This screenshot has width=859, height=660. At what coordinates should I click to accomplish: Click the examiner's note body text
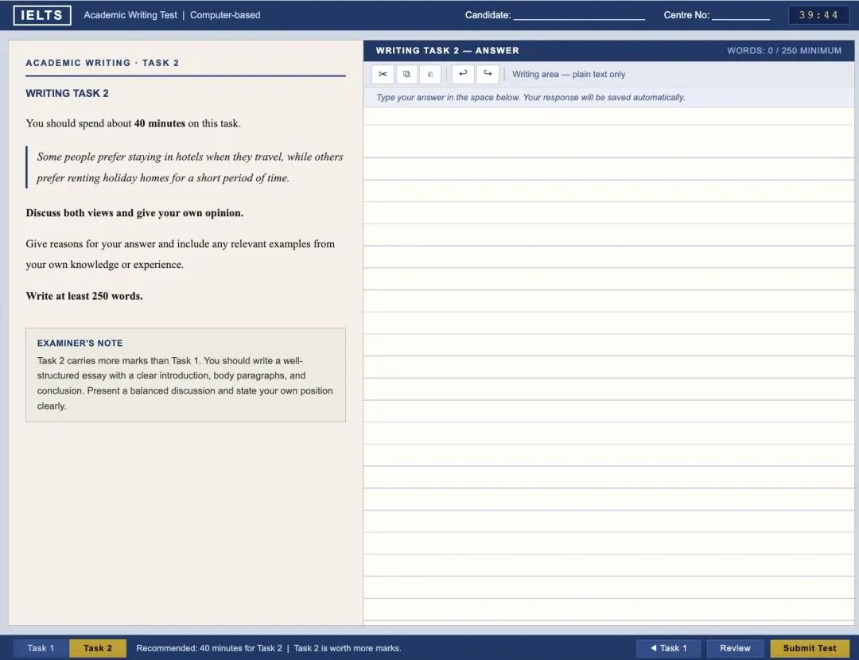click(x=185, y=383)
